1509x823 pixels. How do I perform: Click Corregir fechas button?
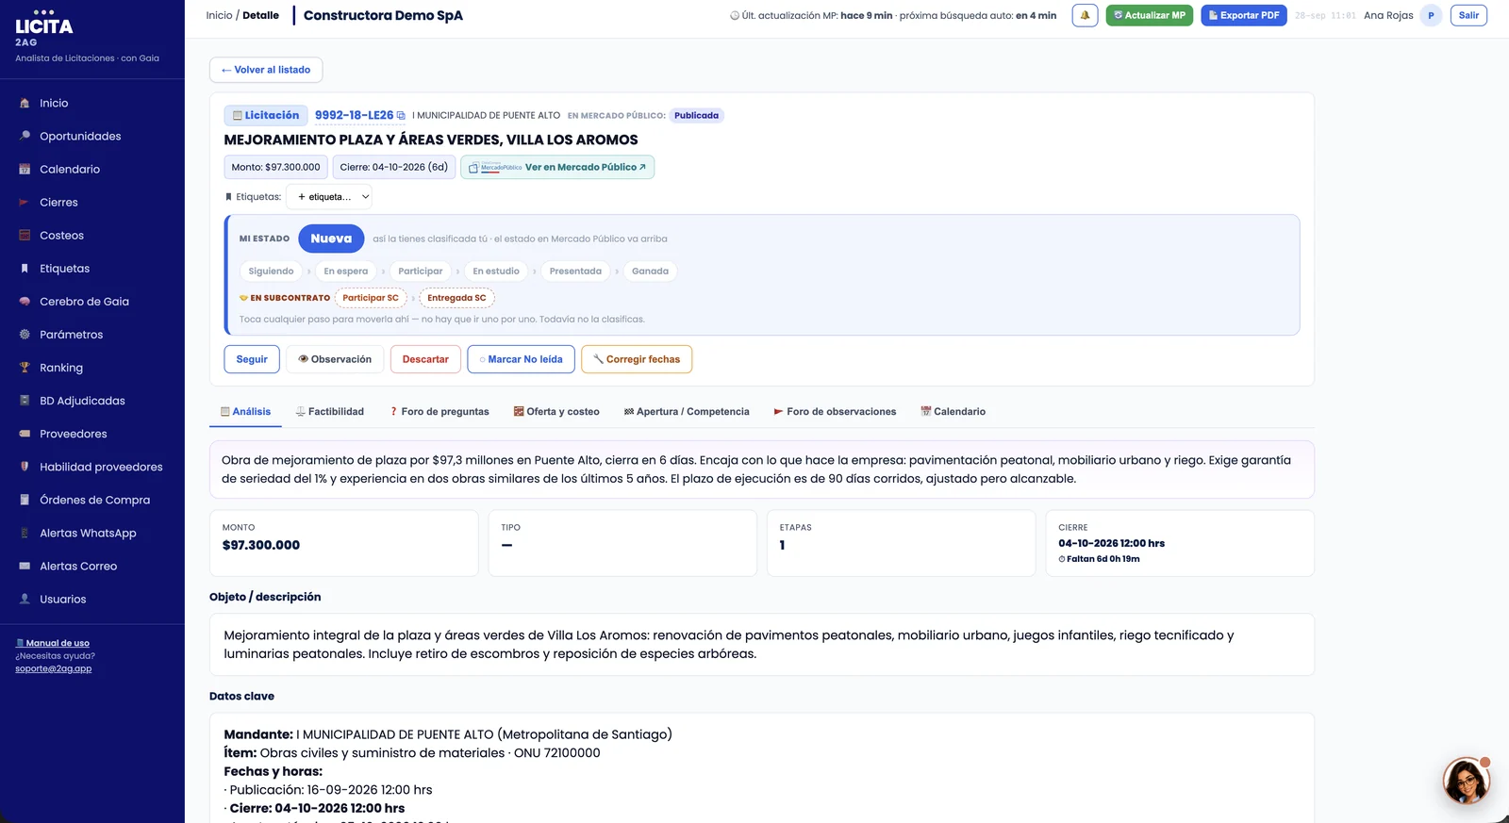pos(637,359)
